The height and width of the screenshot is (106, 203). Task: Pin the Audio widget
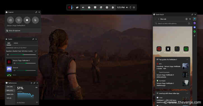(x=33, y=39)
